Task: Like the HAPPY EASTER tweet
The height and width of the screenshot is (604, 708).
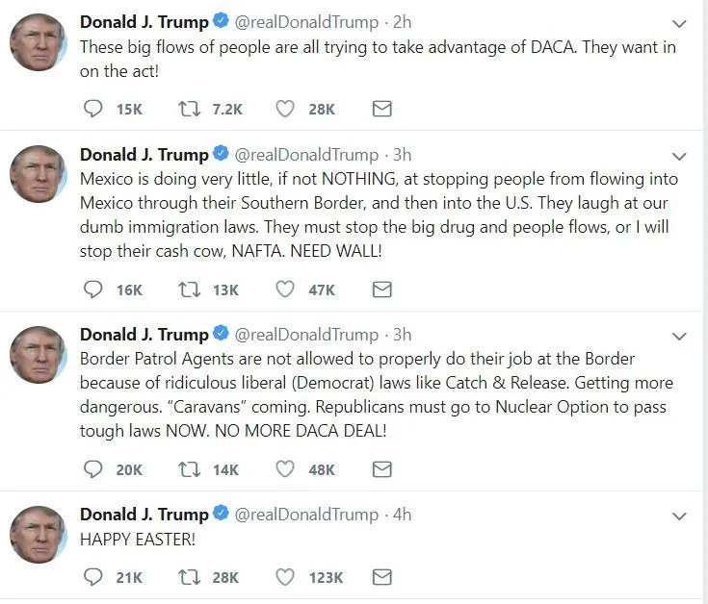Action: point(285,577)
